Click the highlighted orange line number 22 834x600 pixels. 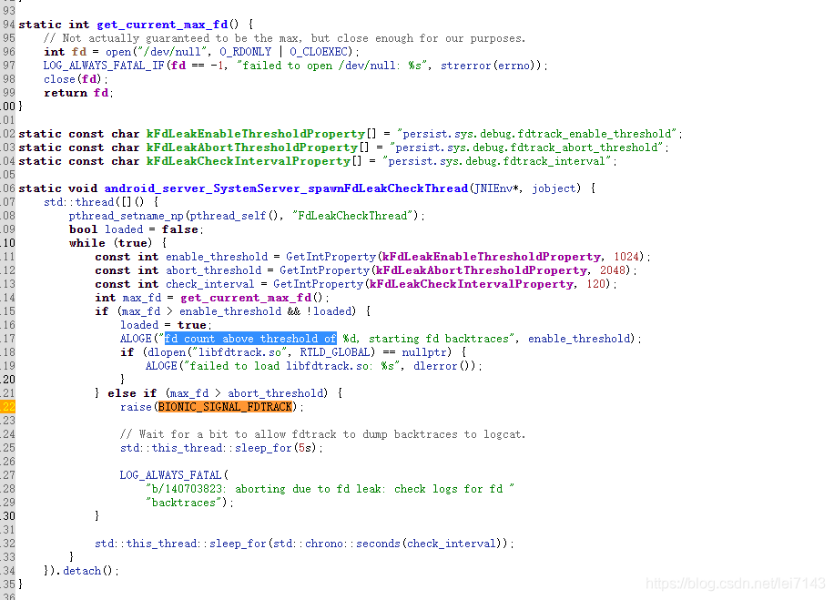[x=7, y=406]
